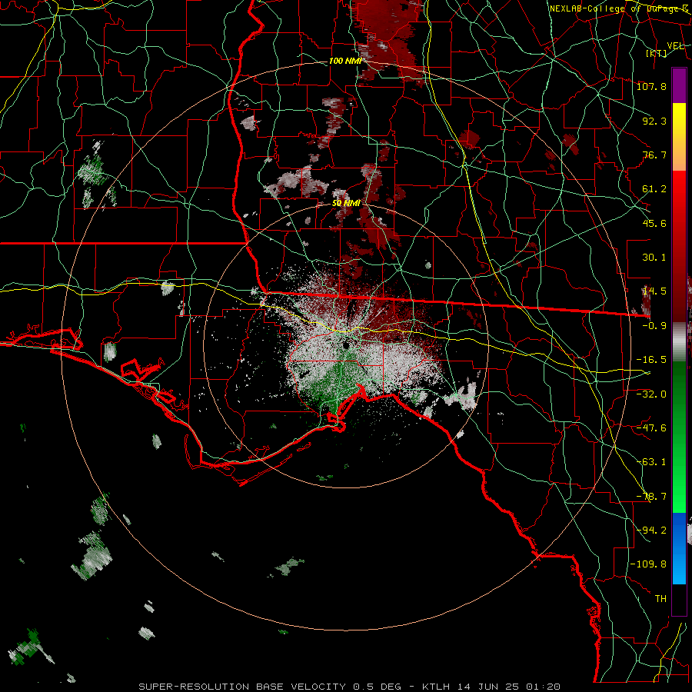Screen dimensions: 692x692
Task: Click the yellow-orange segment of the color bar
Action: click(679, 137)
